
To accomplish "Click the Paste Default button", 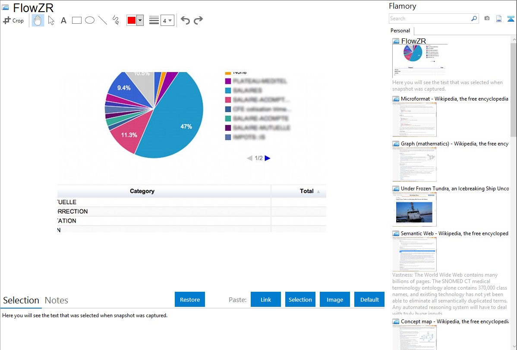I will (x=369, y=300).
